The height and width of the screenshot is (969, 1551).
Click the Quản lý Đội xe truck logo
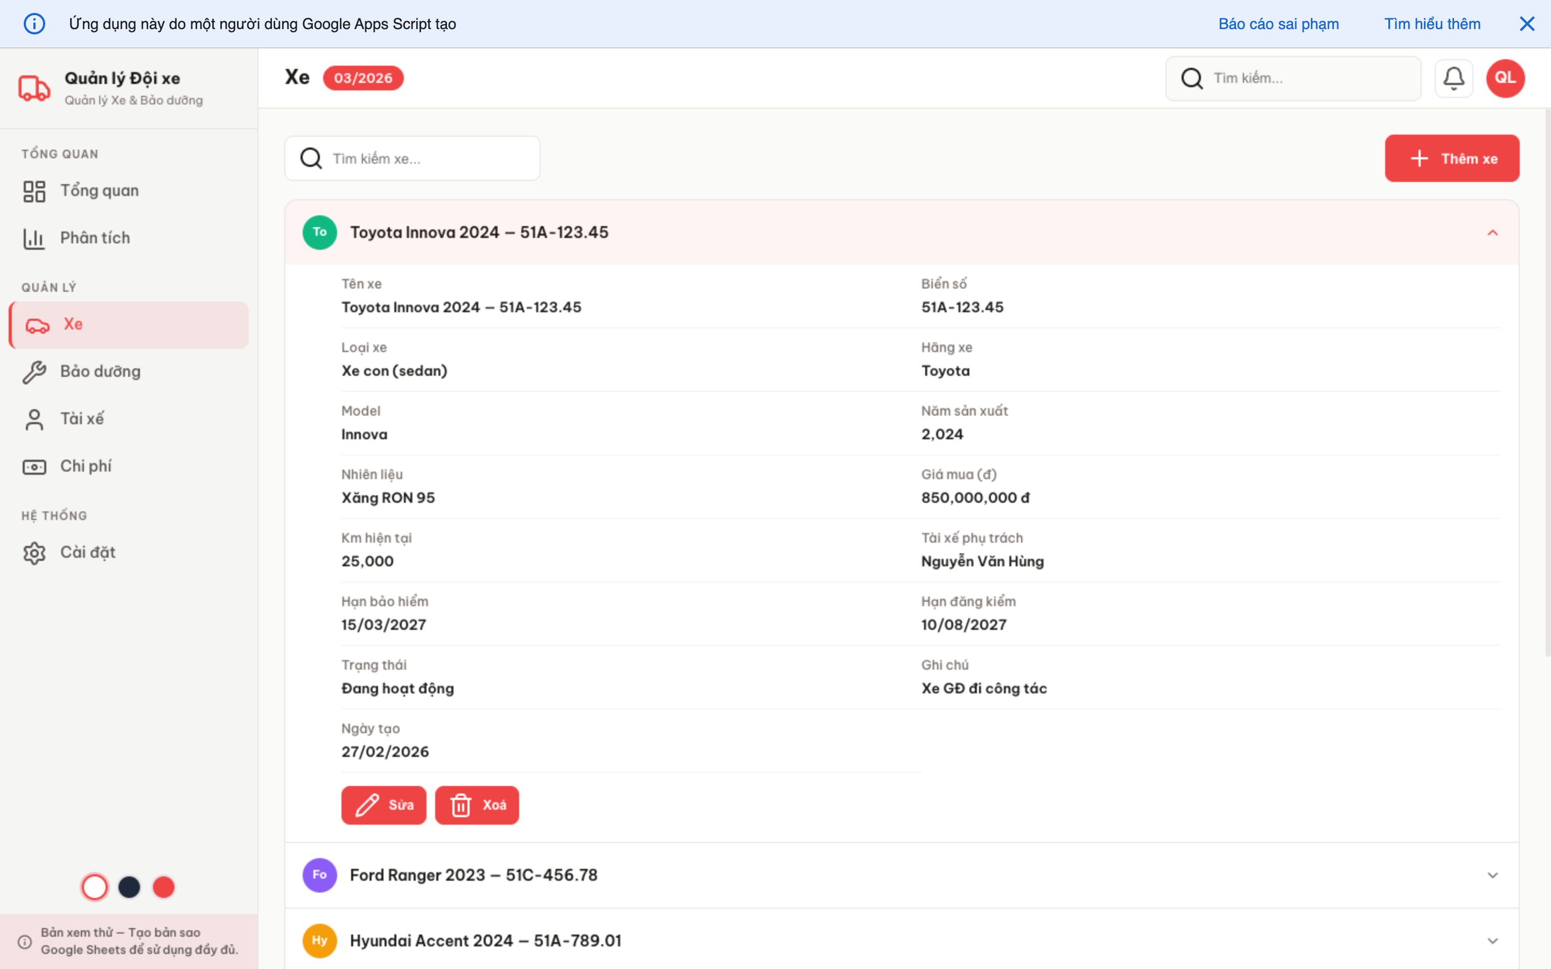coord(33,88)
